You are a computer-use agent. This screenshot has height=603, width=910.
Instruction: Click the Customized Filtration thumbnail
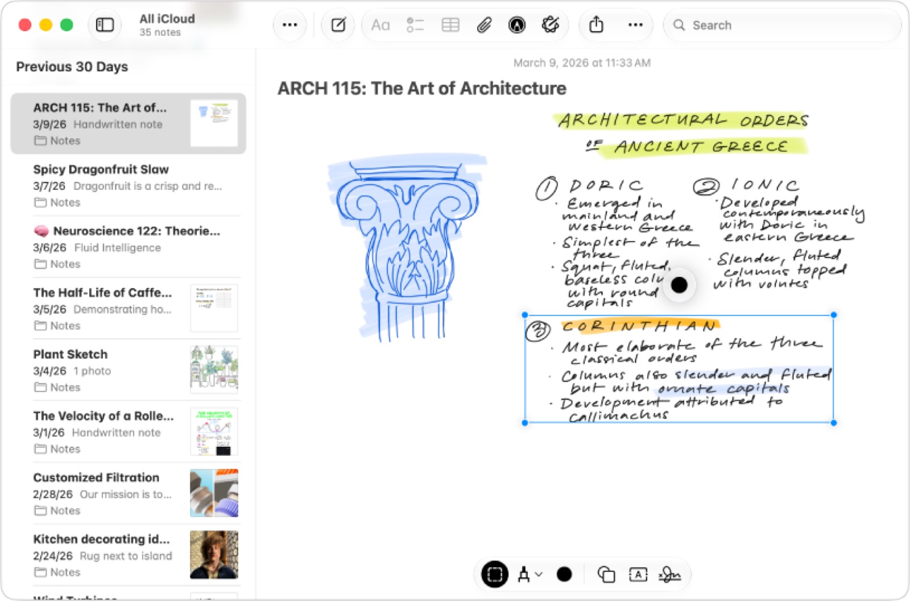click(x=214, y=493)
